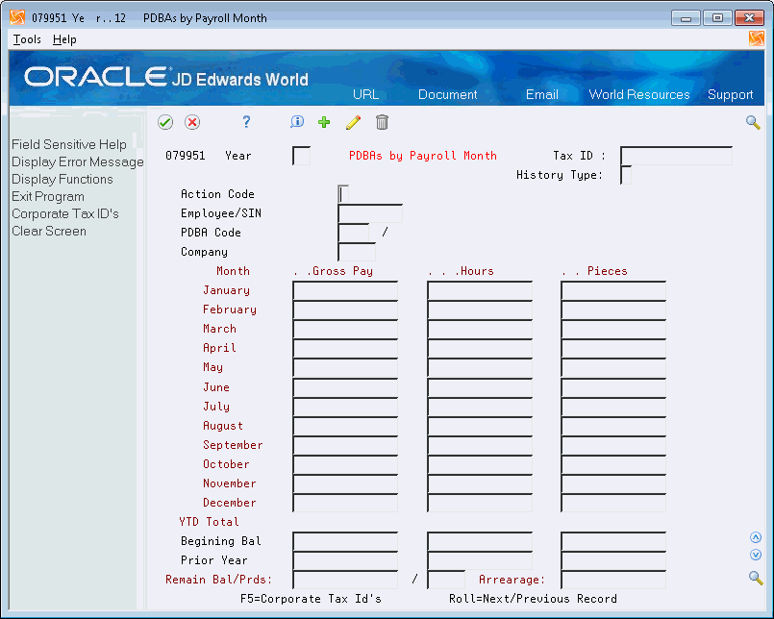
Task: Open the blue question mark help icon
Action: tap(246, 122)
